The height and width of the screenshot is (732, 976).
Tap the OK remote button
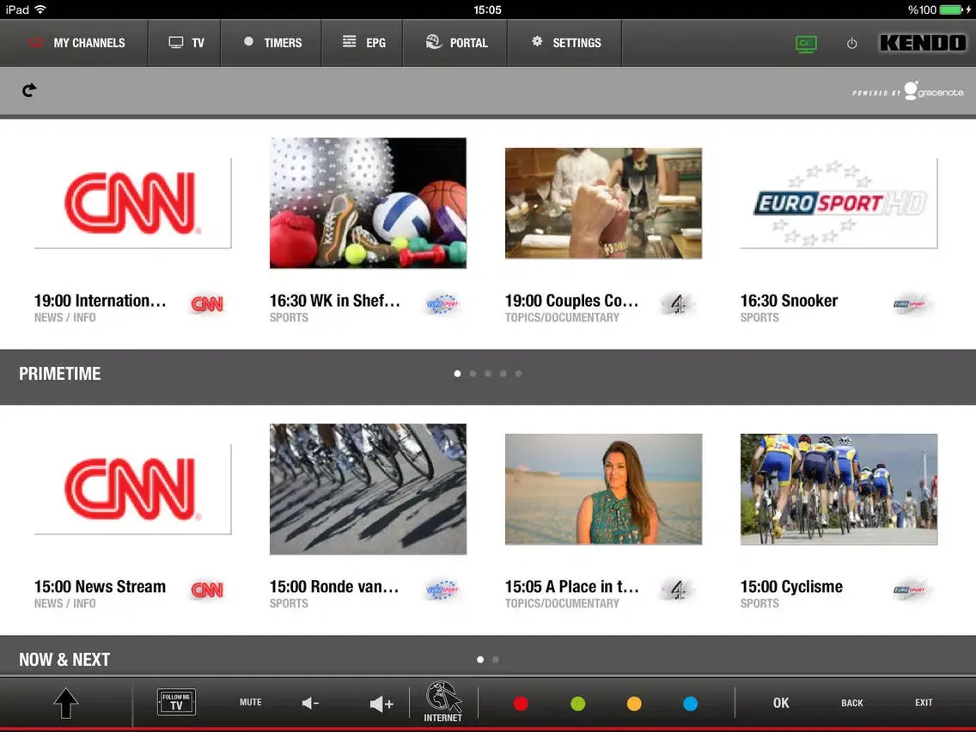[x=781, y=703]
